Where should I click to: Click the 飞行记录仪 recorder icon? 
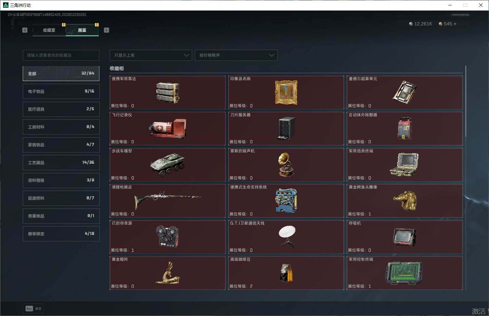(168, 129)
